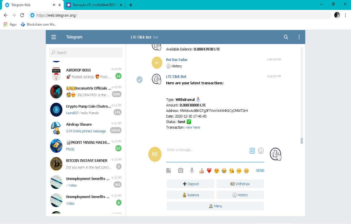Screen dimensions: 351x224
Task: Insert the kissing face emoji
Action: click(x=232, y=171)
